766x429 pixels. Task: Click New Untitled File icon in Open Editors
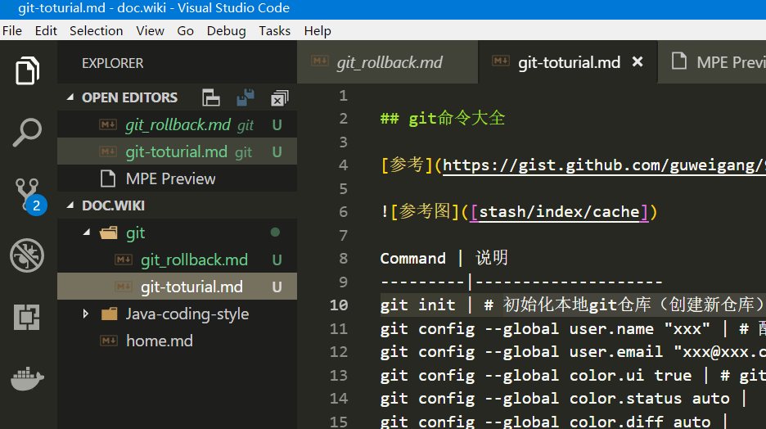coord(211,97)
